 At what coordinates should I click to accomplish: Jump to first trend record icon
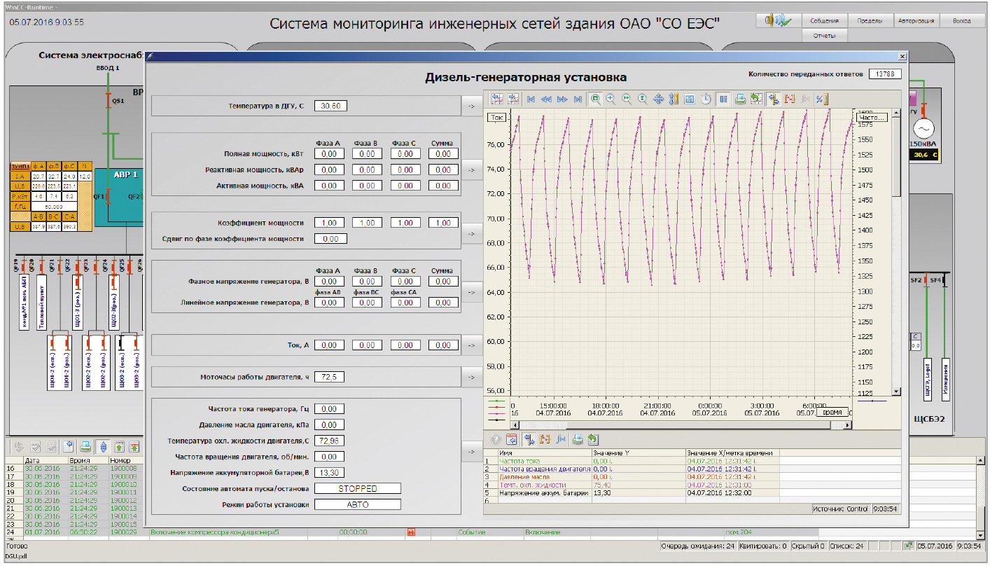coord(531,99)
